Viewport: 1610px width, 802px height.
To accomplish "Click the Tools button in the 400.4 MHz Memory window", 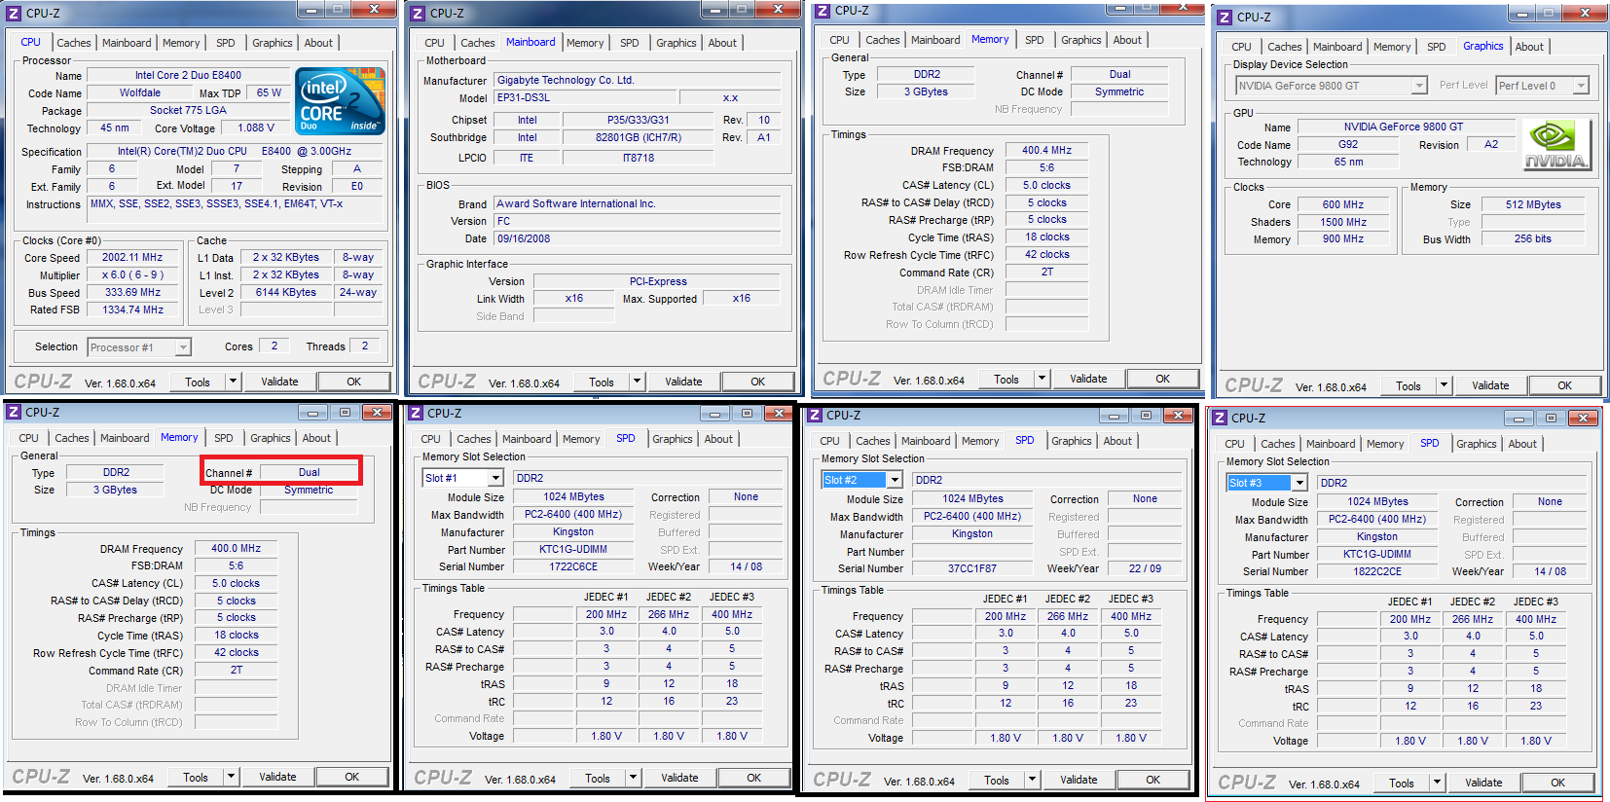I will (1006, 379).
